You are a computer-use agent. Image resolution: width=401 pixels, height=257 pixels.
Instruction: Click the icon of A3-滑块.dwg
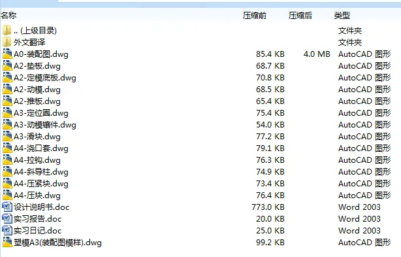(x=7, y=137)
